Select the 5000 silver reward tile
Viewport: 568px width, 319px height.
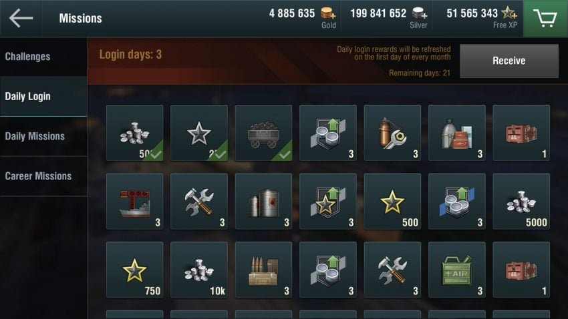click(x=521, y=201)
